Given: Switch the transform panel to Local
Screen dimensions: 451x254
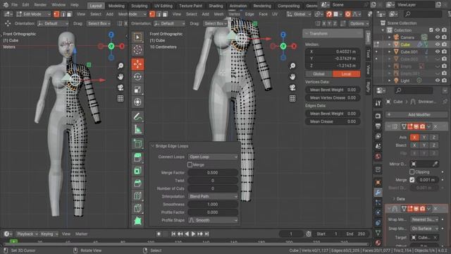Looking at the screenshot, I should 346,74.
